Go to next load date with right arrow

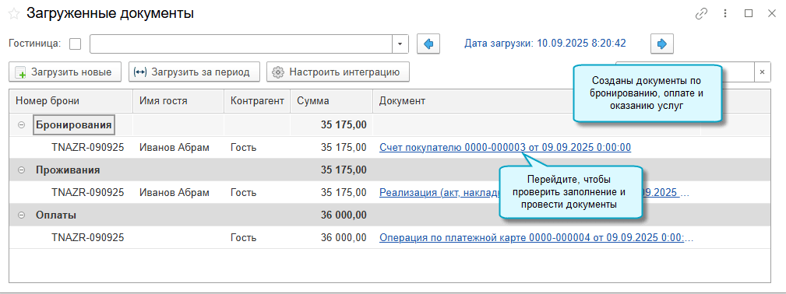coord(661,44)
